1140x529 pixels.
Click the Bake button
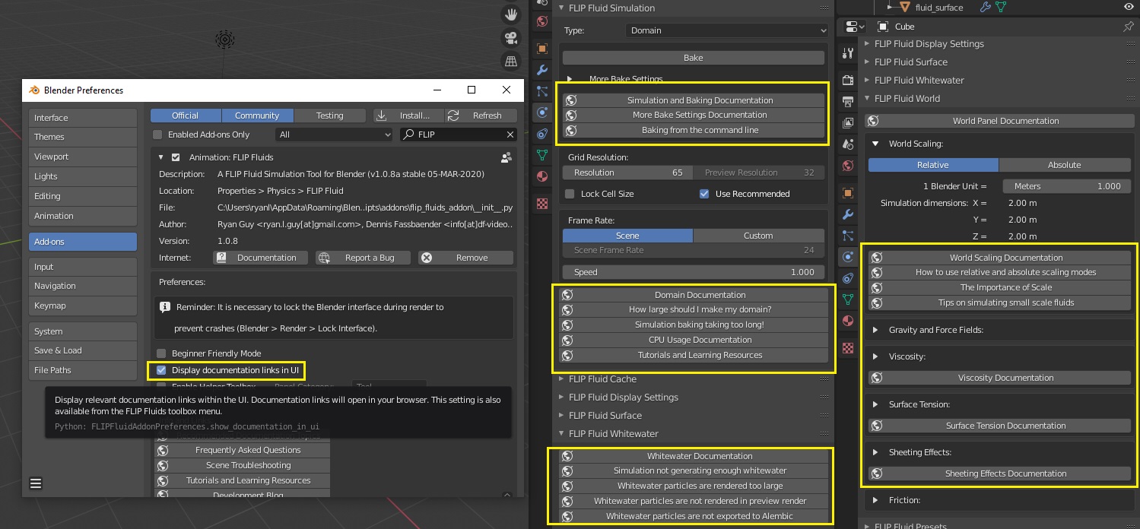(x=694, y=58)
